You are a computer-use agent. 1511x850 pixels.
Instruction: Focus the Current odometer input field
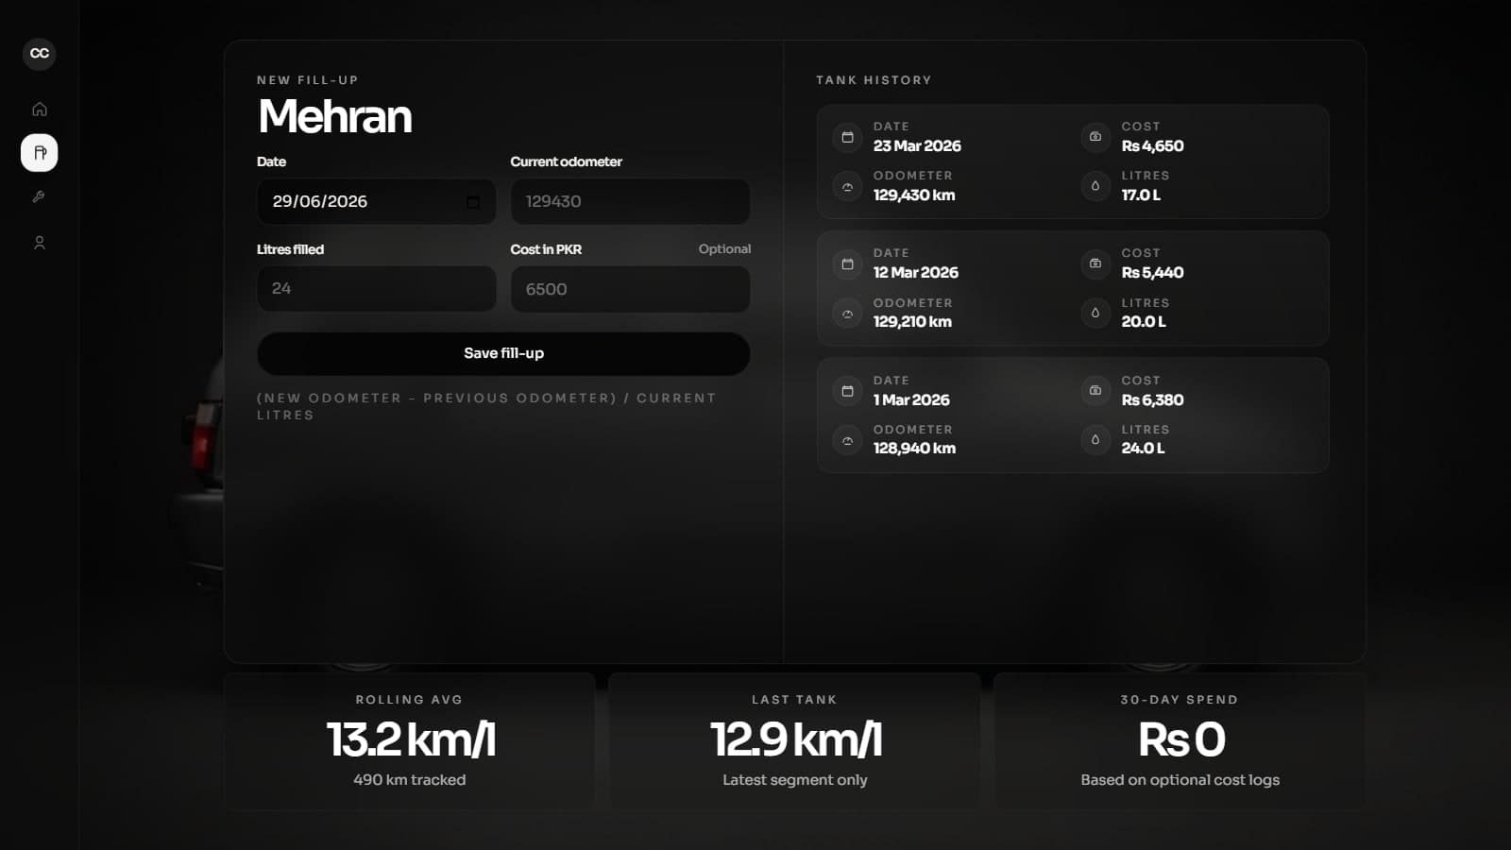[630, 201]
